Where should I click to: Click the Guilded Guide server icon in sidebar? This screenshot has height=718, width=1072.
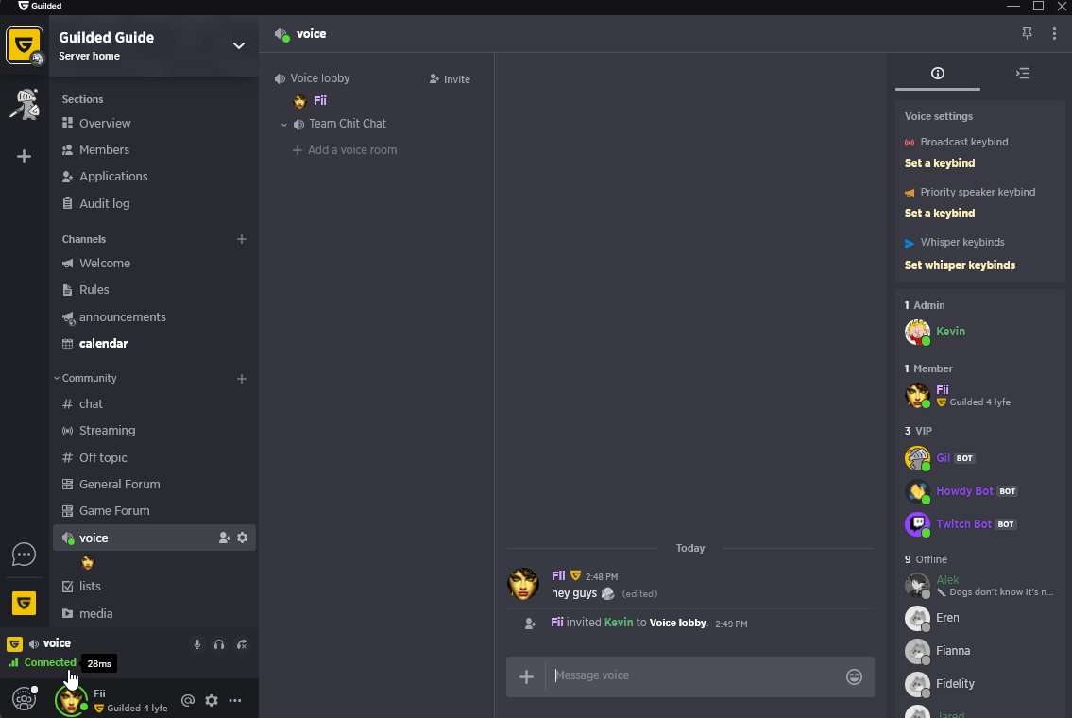(x=24, y=45)
